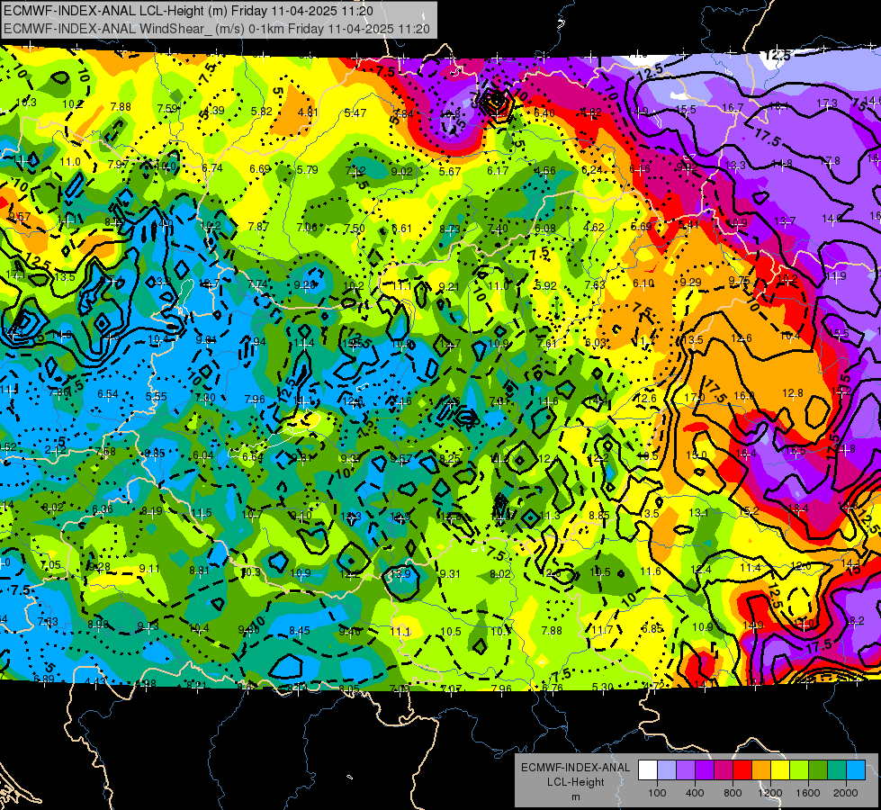This screenshot has height=810, width=881.
Task: Click the wind shear value 7.87
Action: tap(259, 227)
